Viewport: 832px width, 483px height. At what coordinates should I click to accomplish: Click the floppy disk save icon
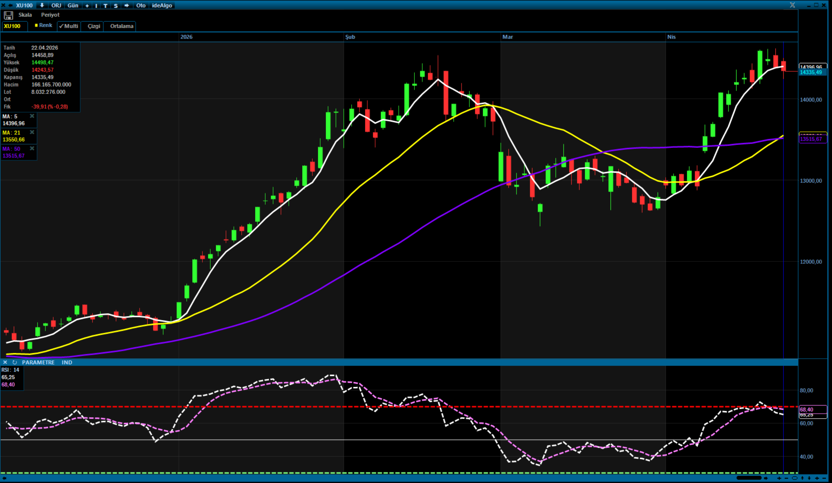(8, 15)
